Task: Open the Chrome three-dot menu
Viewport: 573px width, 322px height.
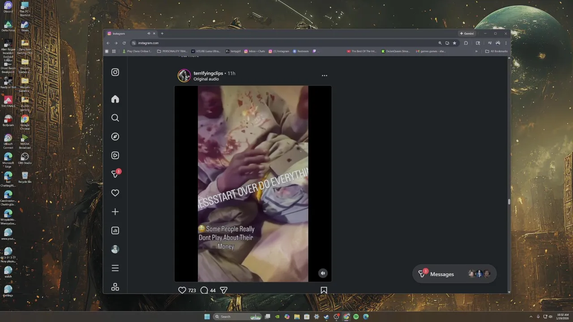Action: [506, 43]
